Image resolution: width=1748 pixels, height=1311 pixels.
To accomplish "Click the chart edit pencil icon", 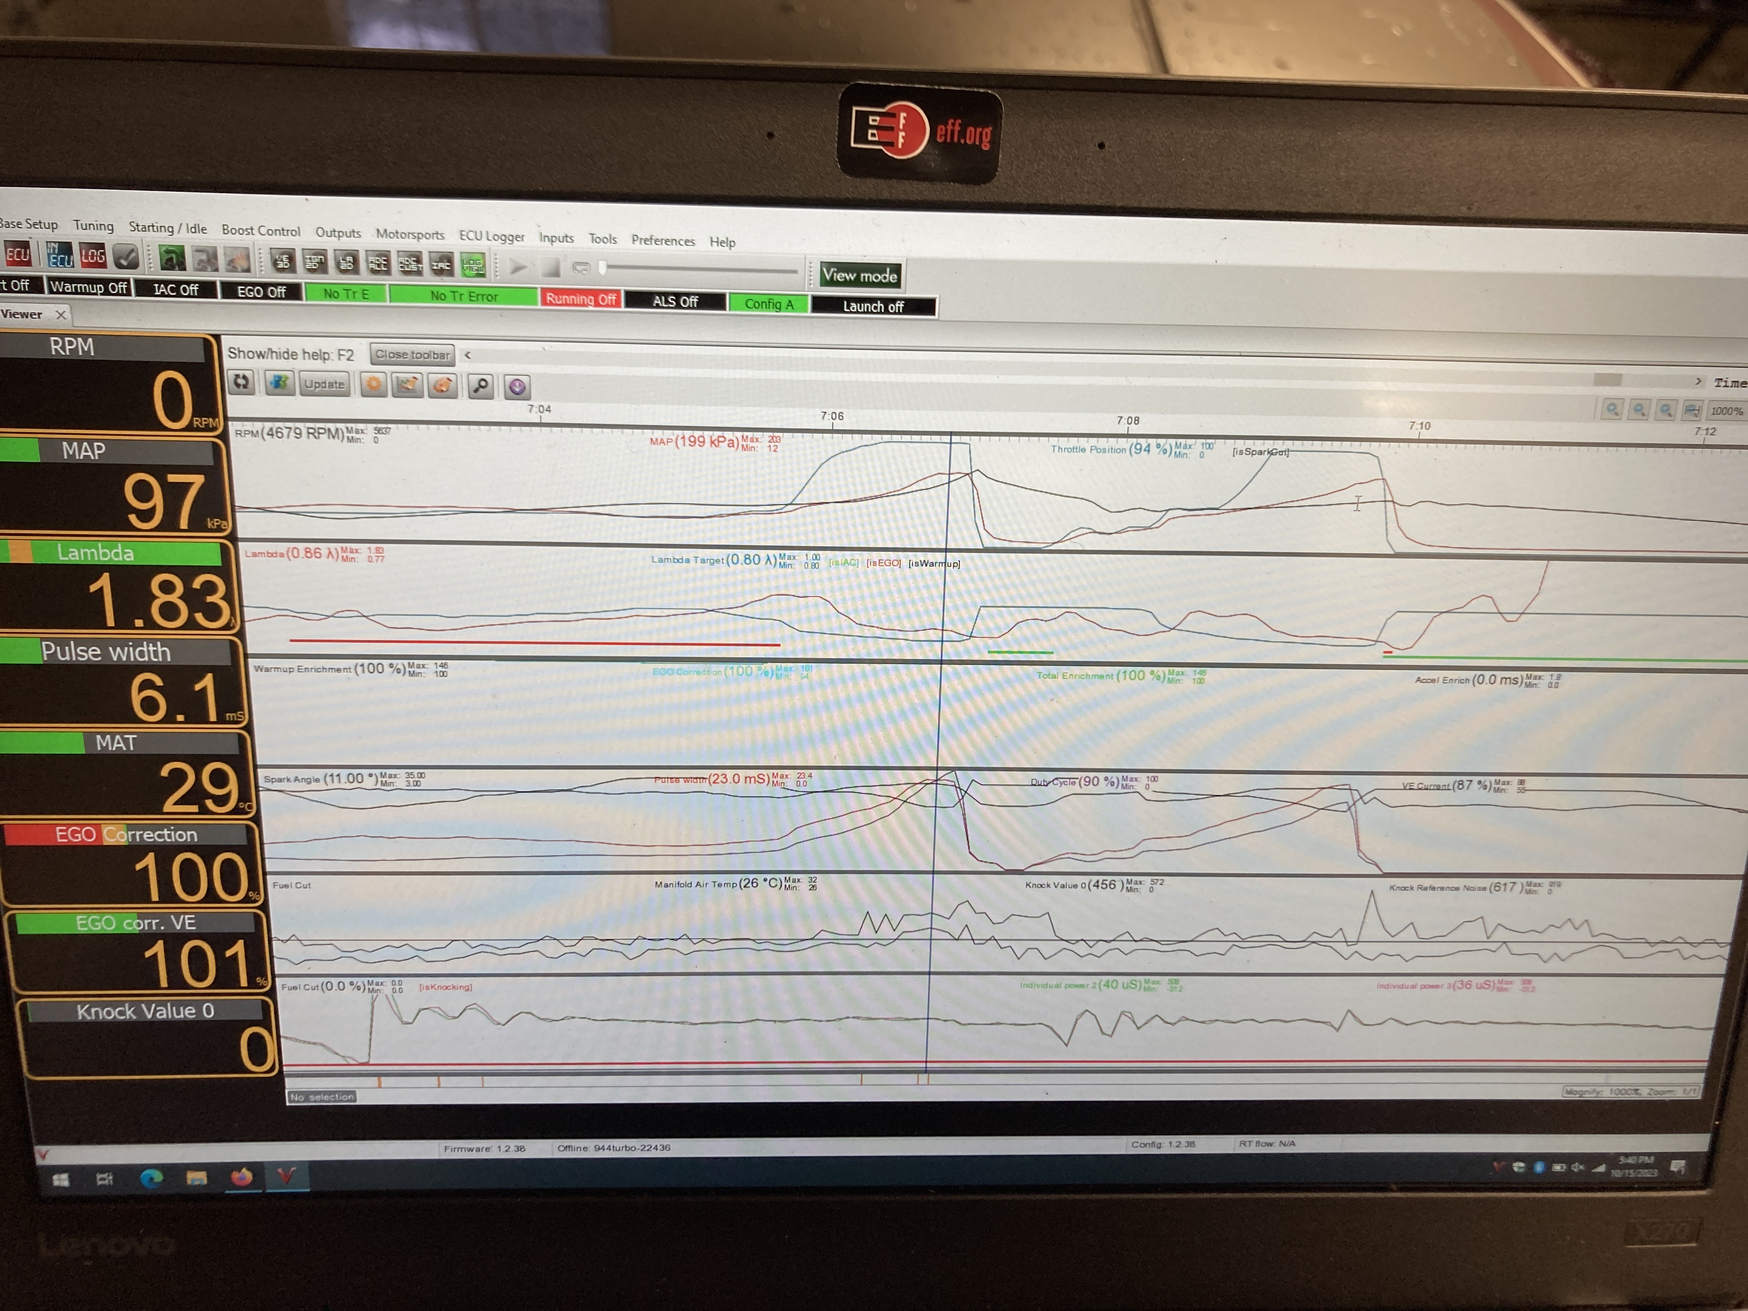I will [x=408, y=385].
